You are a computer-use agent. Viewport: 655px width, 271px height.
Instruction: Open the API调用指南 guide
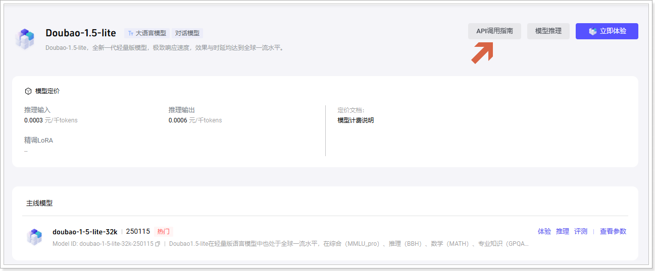(x=494, y=31)
